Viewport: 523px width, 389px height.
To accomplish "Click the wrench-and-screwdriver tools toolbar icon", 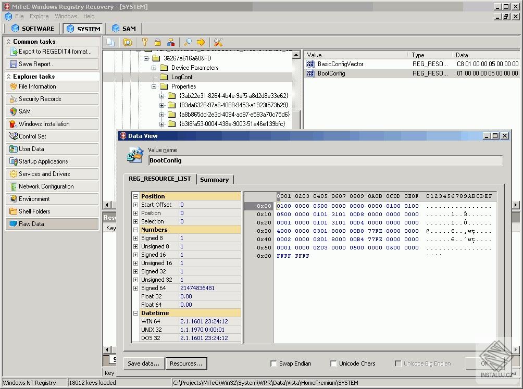I will pyautogui.click(x=218, y=42).
